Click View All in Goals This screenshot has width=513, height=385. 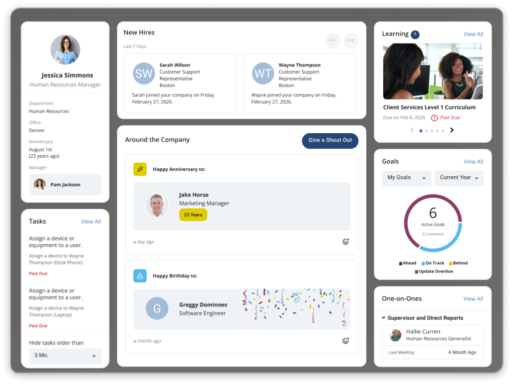coord(473,161)
